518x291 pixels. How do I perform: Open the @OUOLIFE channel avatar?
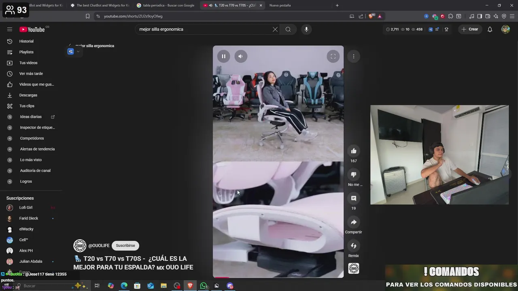coord(80,246)
